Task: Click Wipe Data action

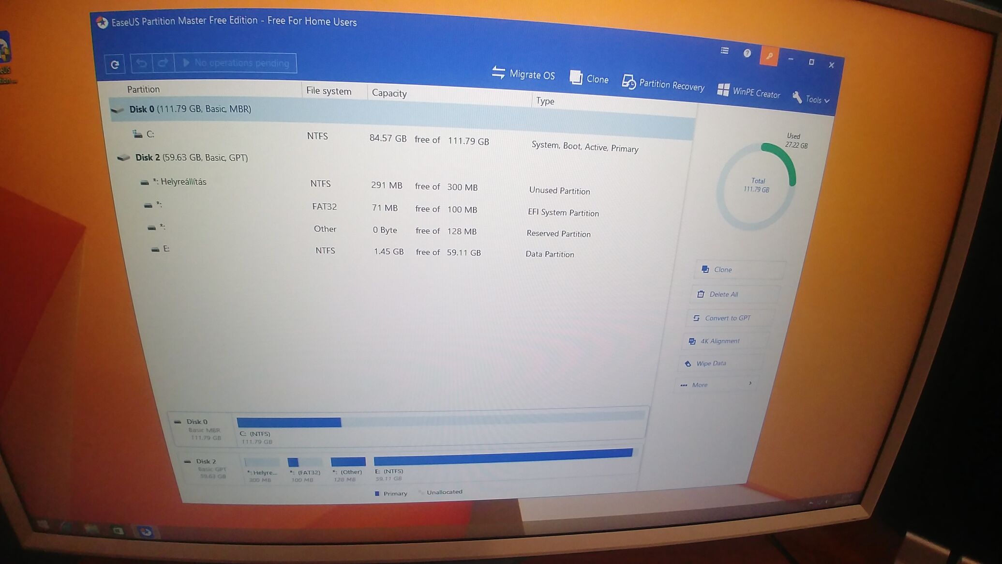Action: pyautogui.click(x=710, y=363)
